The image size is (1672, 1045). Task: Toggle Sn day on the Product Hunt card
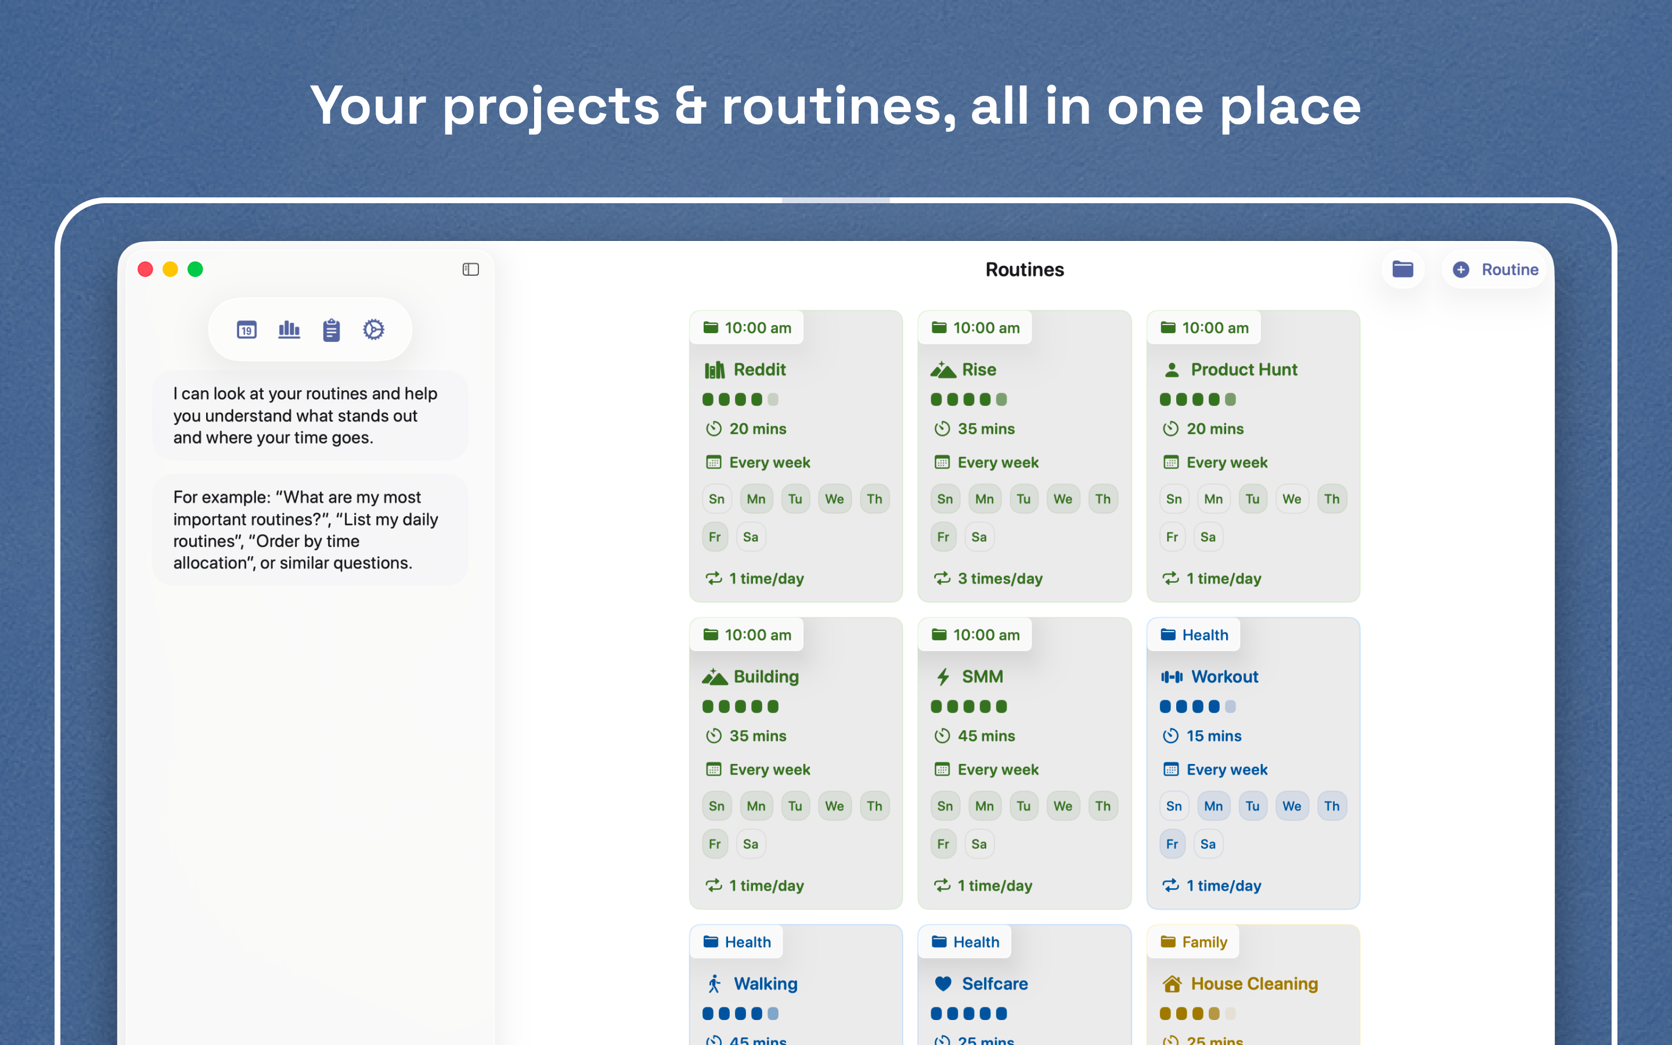coord(1174,499)
